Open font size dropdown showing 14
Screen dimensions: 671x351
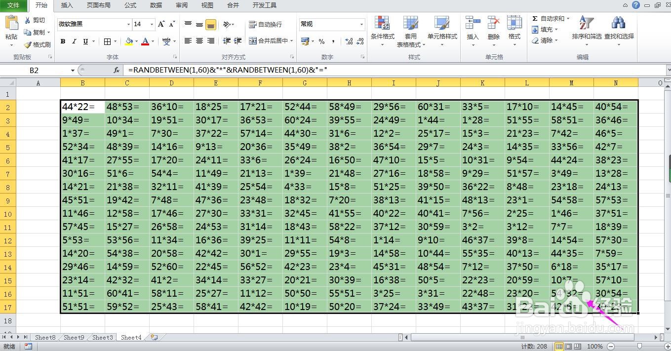151,24
